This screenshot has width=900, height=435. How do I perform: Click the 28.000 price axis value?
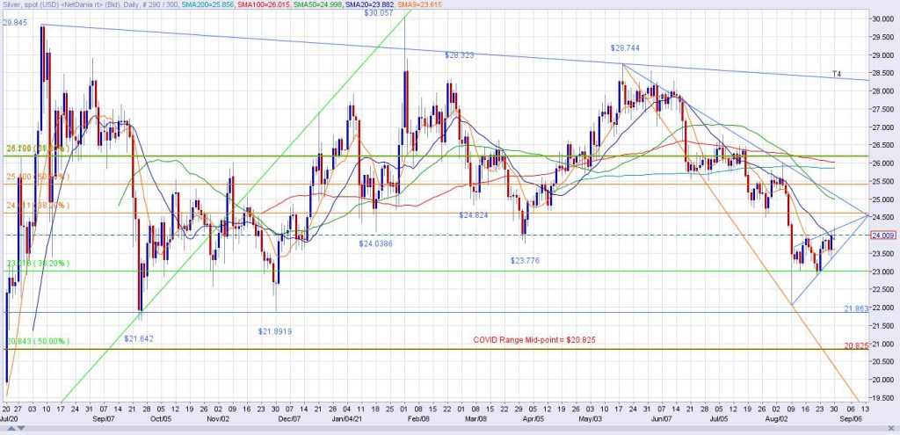pos(884,91)
